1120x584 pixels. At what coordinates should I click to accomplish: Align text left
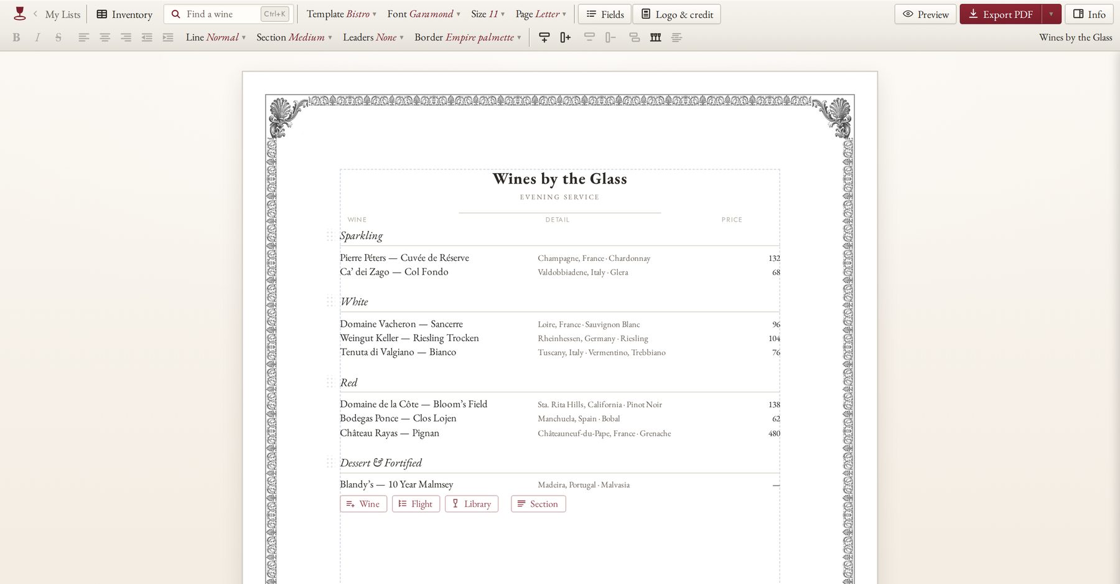tap(83, 37)
